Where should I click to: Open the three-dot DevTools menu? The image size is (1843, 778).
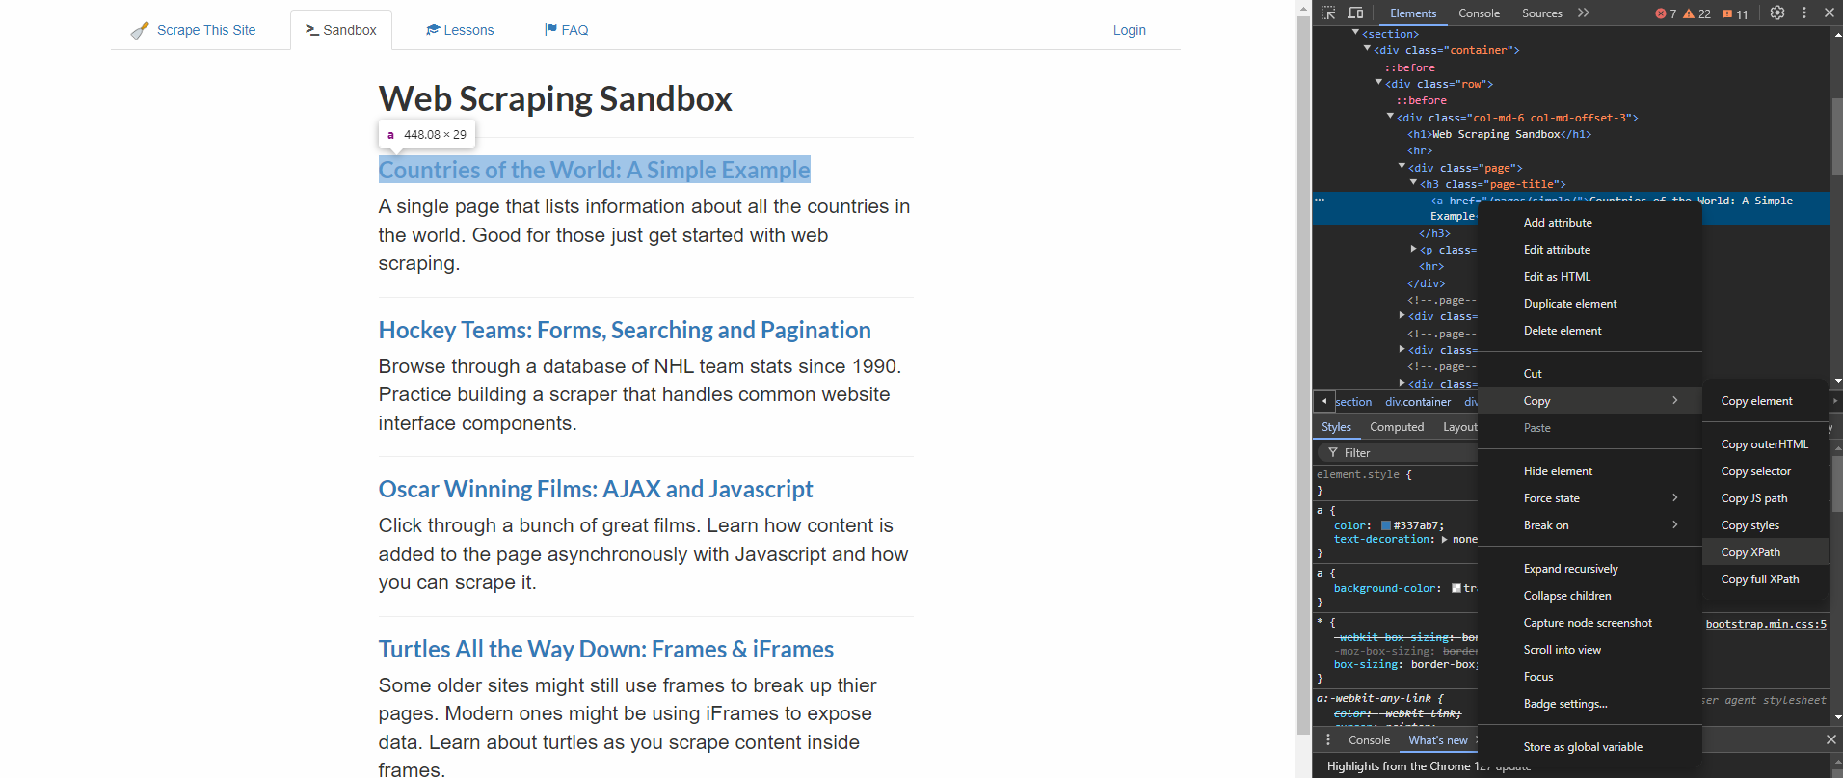(x=1803, y=13)
